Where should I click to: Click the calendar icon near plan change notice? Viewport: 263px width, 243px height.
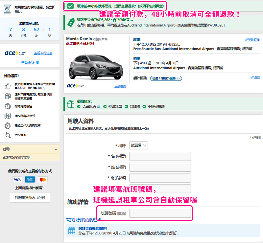(72, 231)
